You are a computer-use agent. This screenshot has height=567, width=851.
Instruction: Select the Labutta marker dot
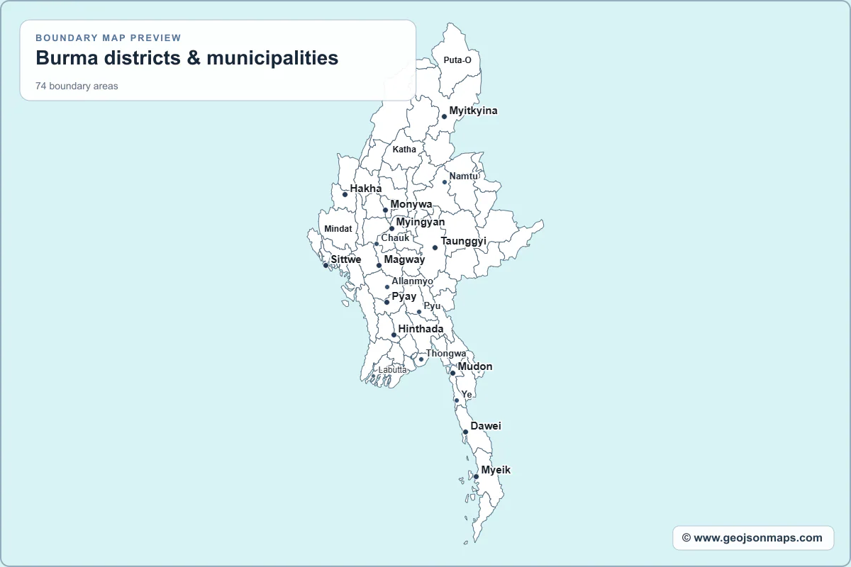(374, 376)
